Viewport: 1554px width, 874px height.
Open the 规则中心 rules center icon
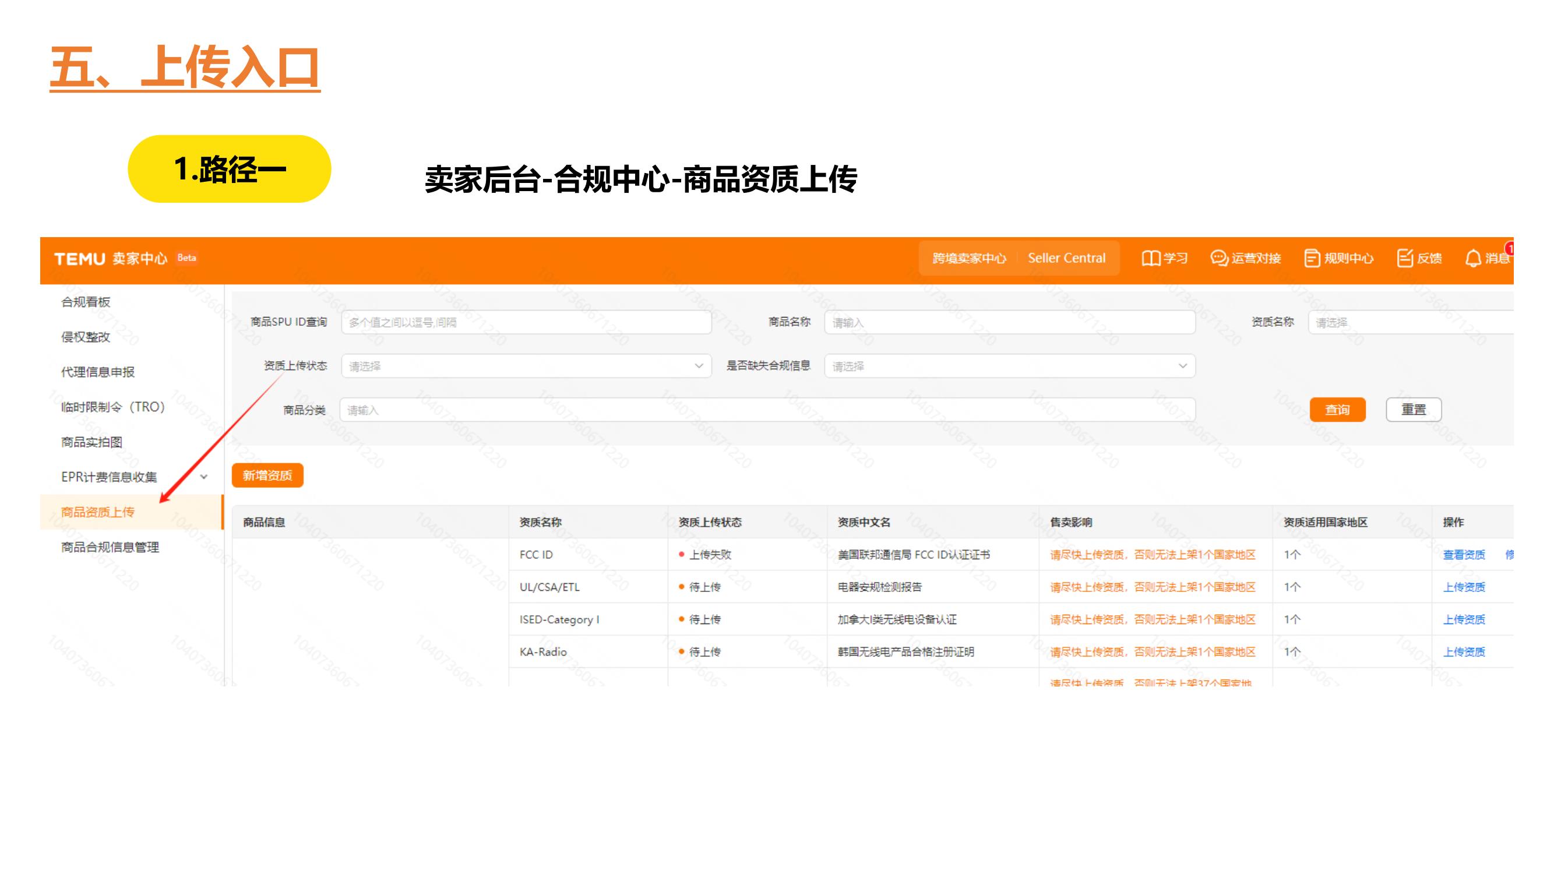click(x=1339, y=258)
